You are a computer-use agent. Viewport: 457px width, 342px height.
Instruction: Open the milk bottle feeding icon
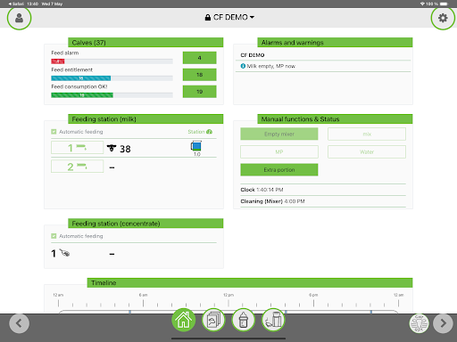coord(244,321)
